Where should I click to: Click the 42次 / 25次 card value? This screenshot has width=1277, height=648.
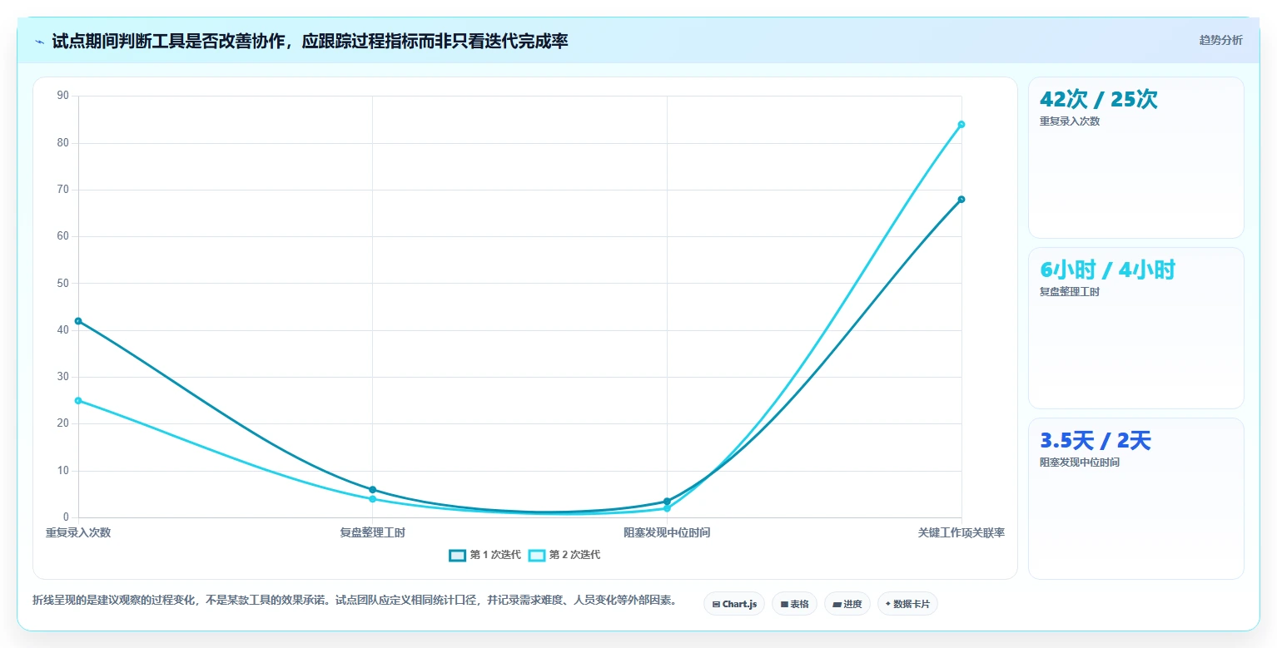pyautogui.click(x=1098, y=100)
